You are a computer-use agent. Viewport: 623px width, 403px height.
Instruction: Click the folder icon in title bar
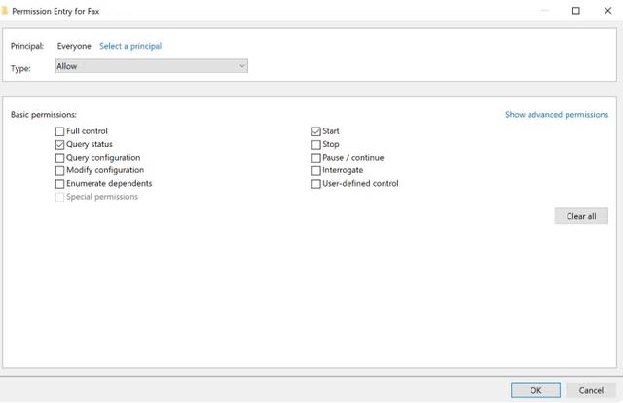pos(5,11)
